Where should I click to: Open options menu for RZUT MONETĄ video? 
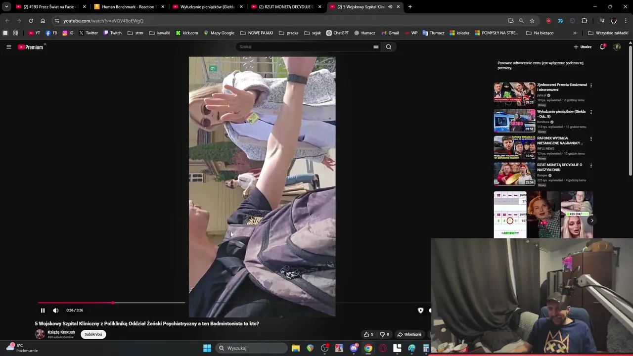(591, 165)
